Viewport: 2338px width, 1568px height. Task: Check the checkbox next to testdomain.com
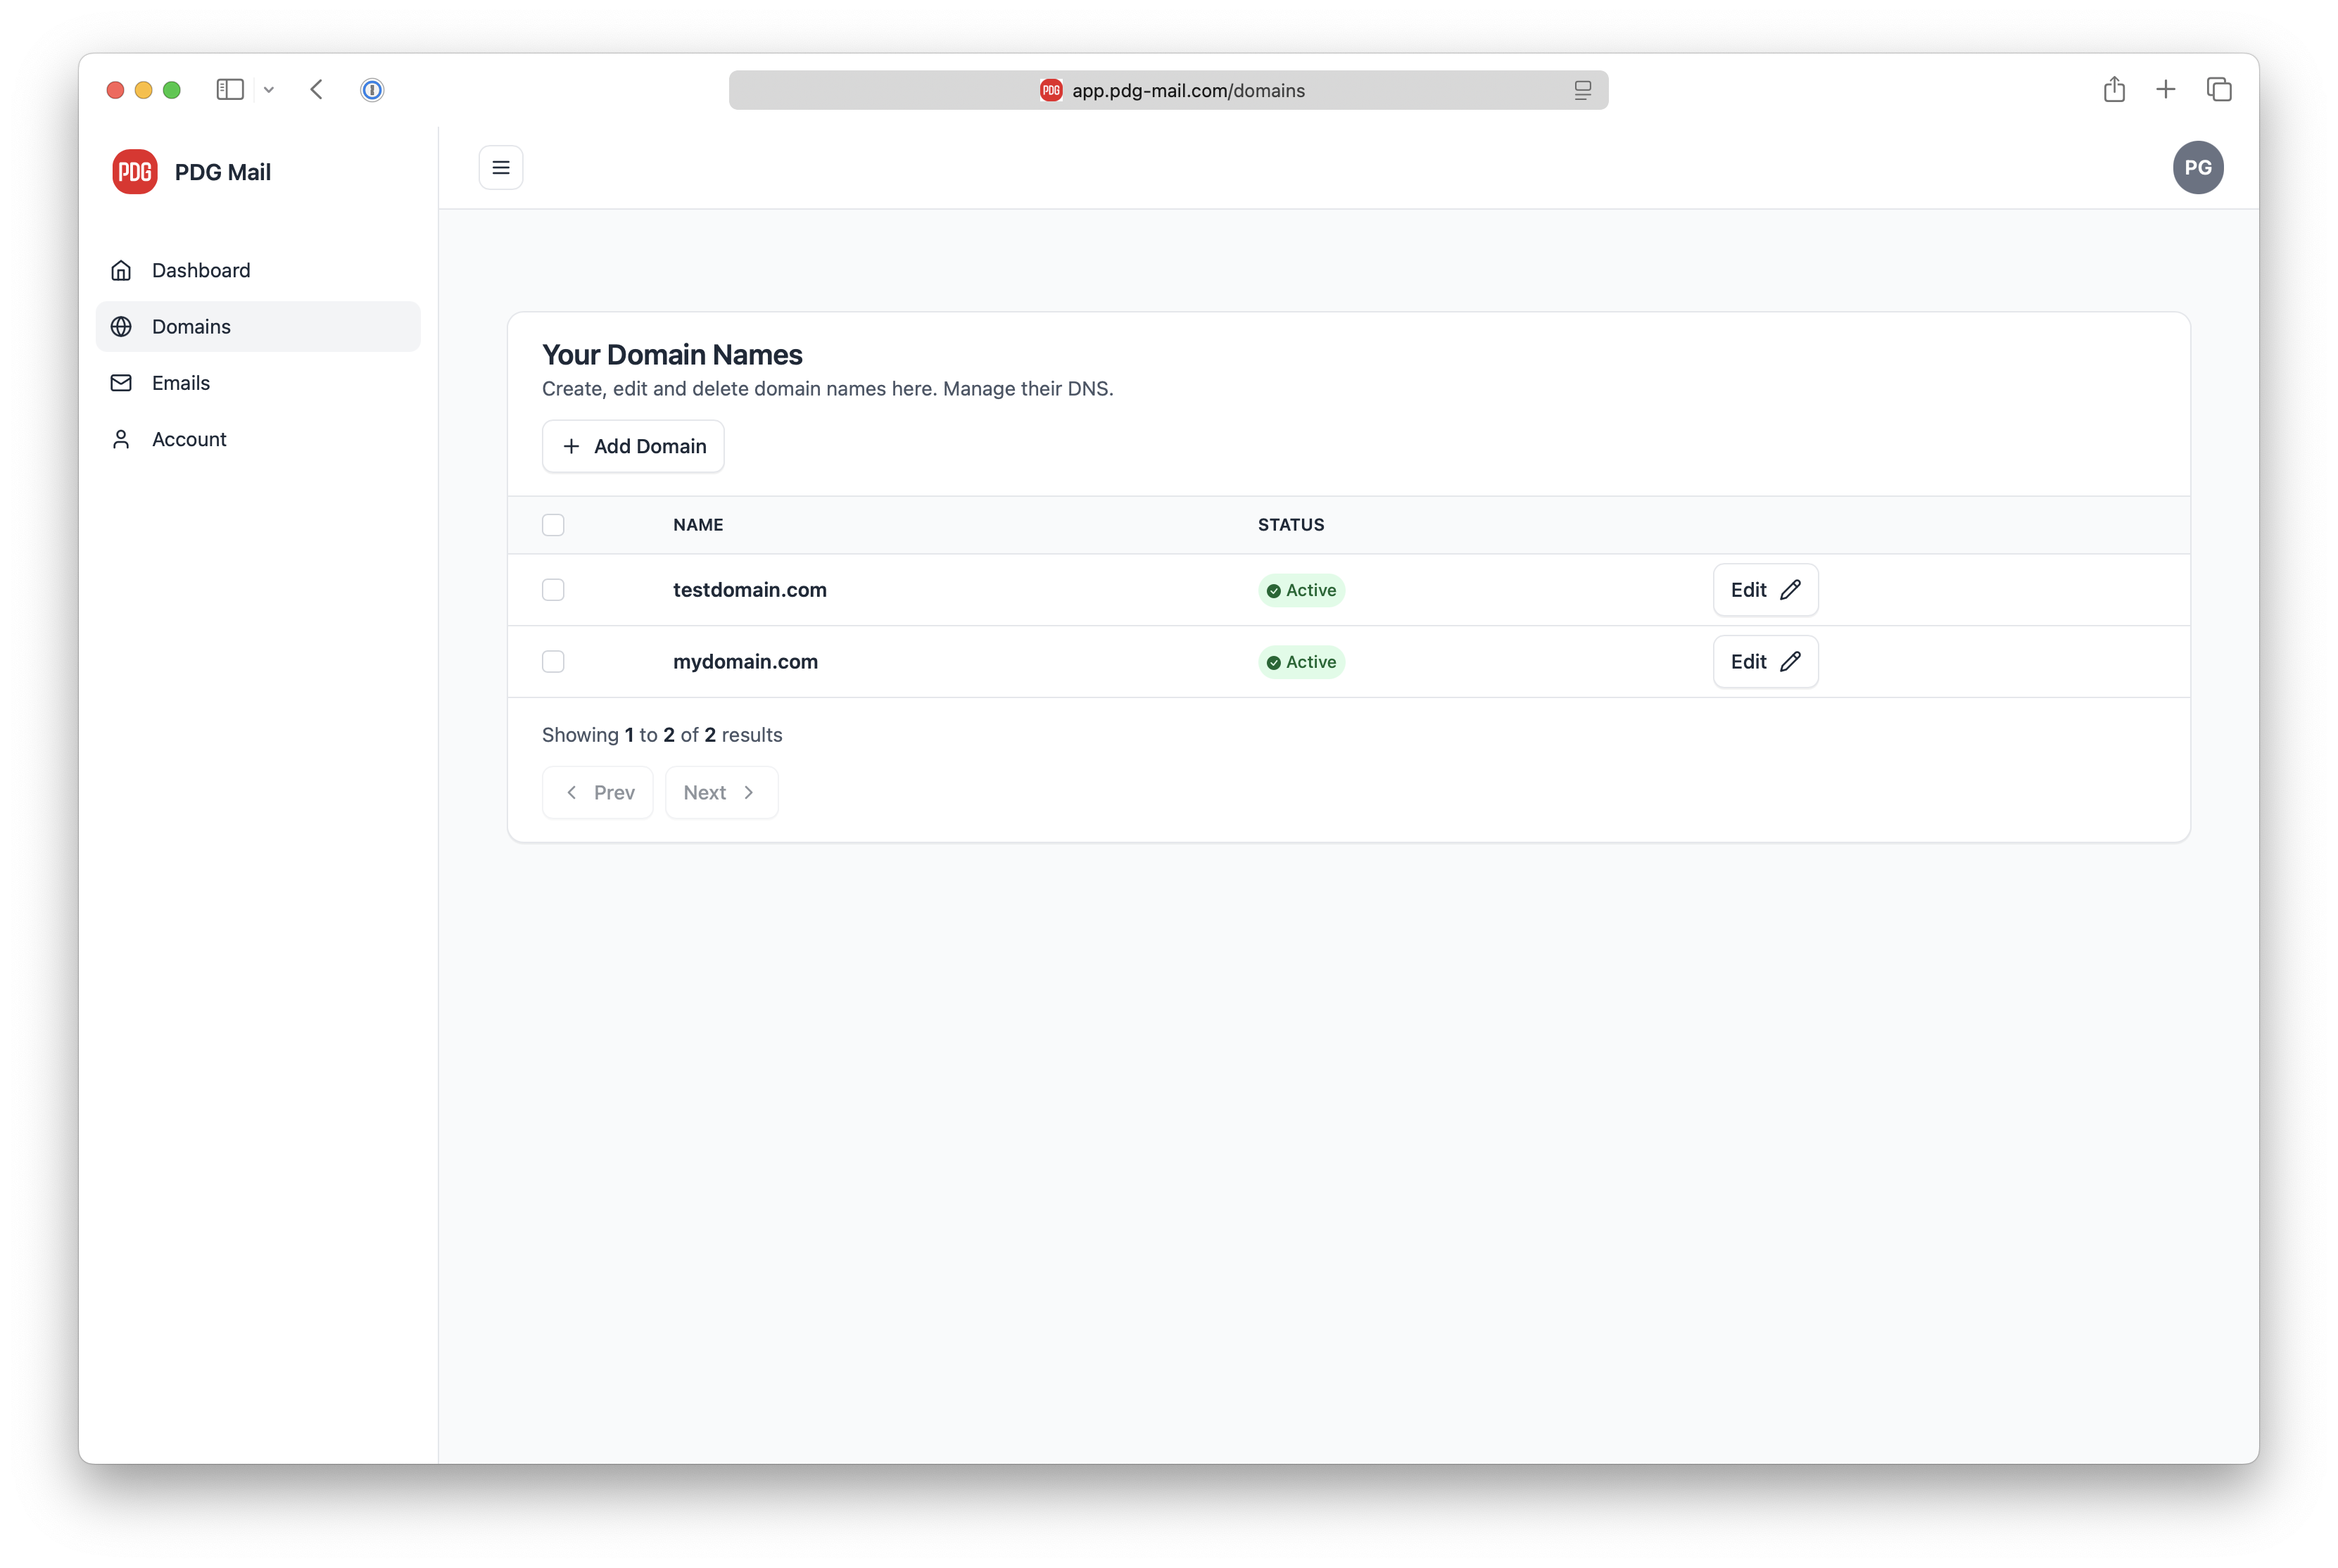click(553, 590)
